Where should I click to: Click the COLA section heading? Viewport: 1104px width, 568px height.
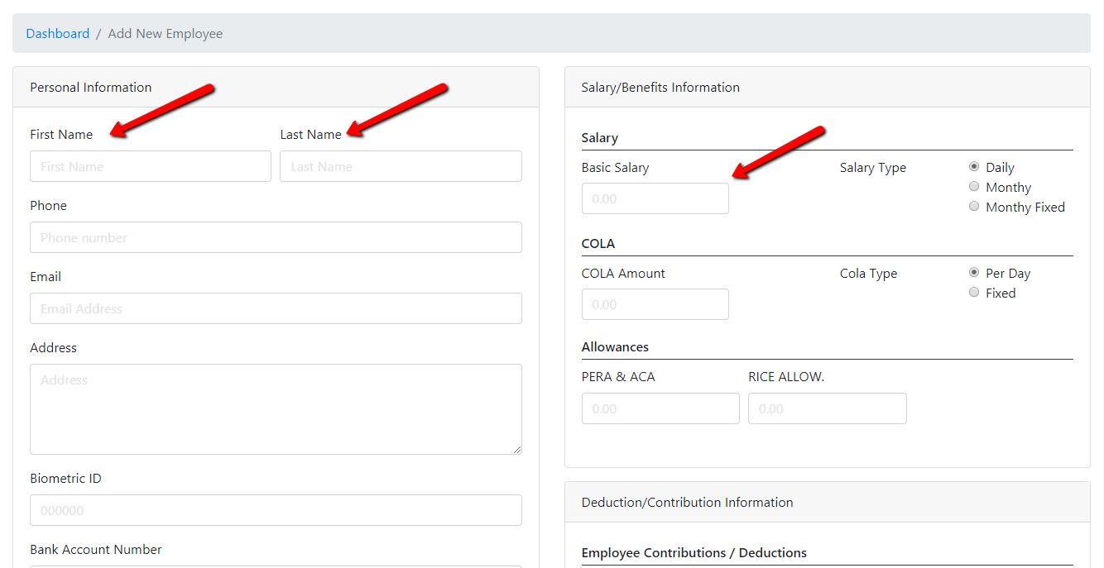click(598, 244)
